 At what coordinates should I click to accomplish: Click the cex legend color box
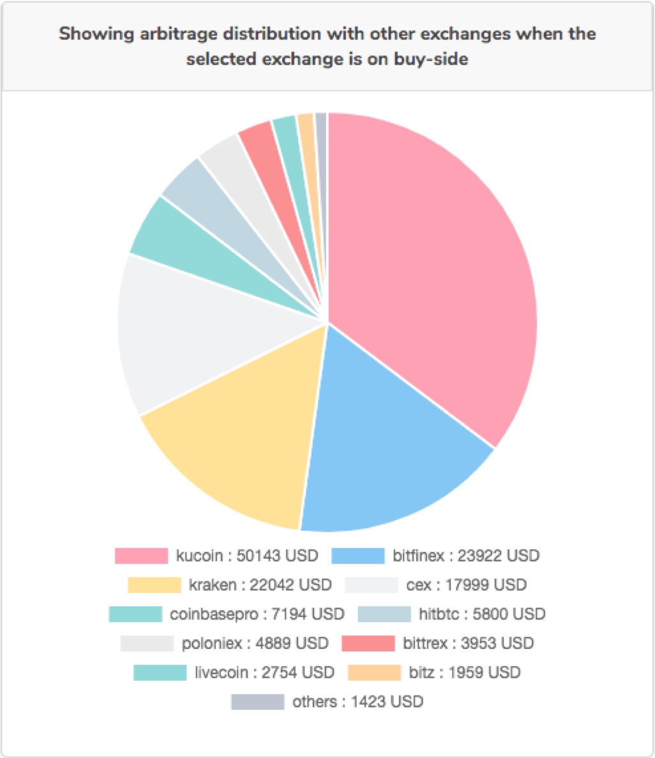point(372,585)
